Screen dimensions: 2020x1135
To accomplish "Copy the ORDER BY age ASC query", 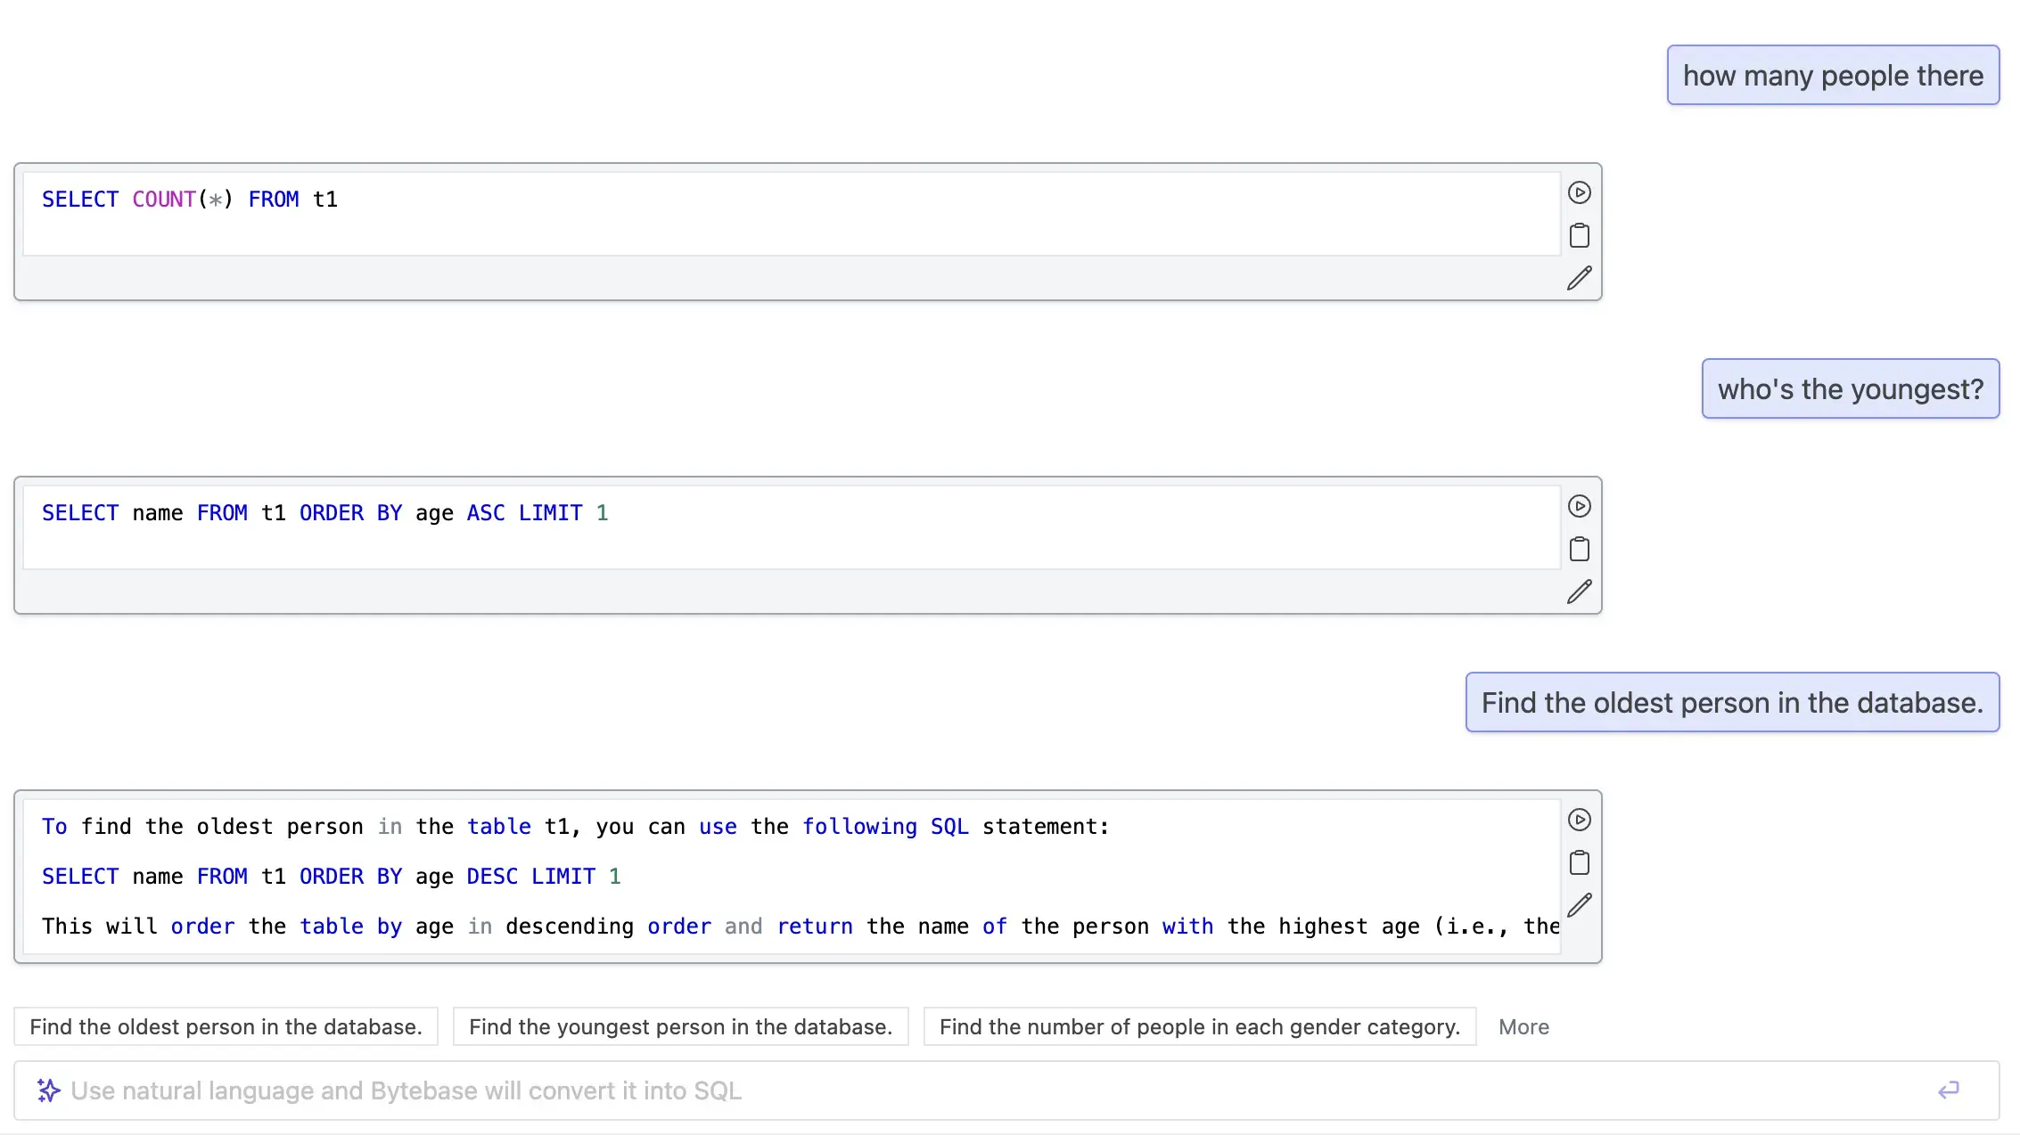I will pos(1580,549).
